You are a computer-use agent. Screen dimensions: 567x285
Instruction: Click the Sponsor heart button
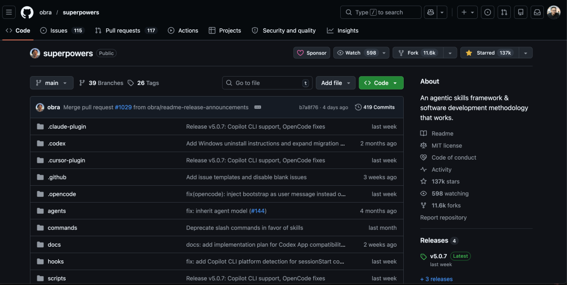[x=312, y=53]
